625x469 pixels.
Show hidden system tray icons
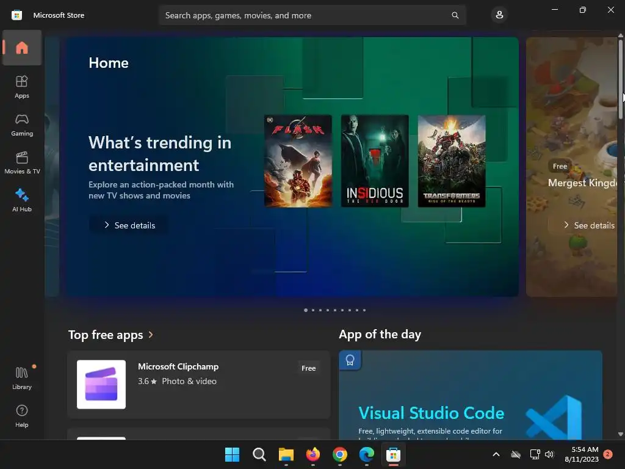click(x=496, y=454)
